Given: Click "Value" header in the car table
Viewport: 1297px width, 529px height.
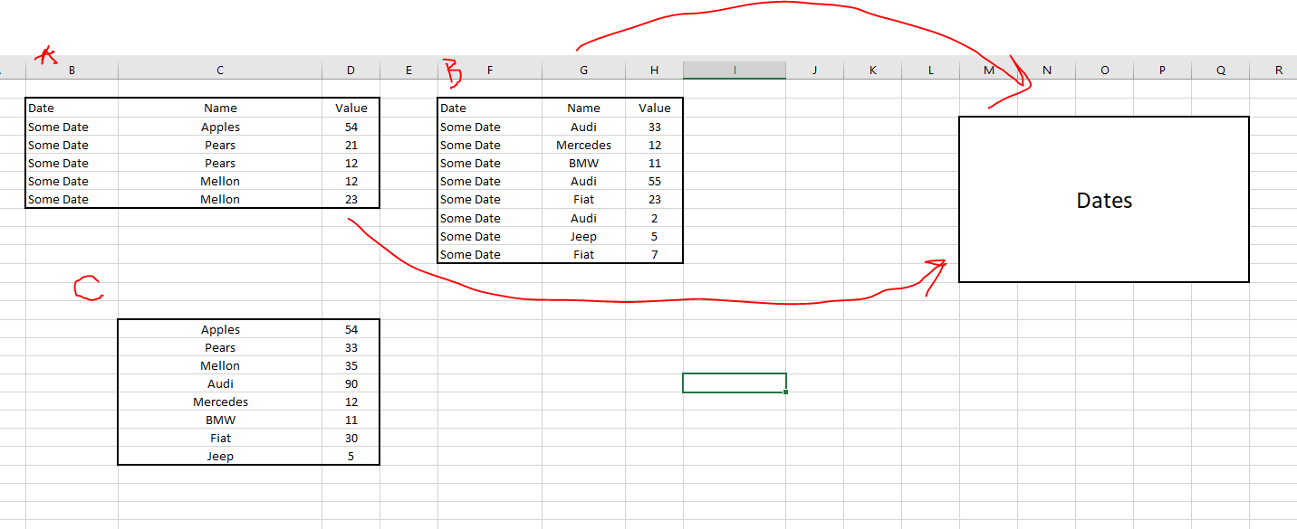Looking at the screenshot, I should (654, 108).
